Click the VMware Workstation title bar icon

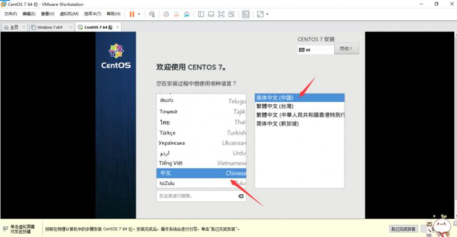3,4
